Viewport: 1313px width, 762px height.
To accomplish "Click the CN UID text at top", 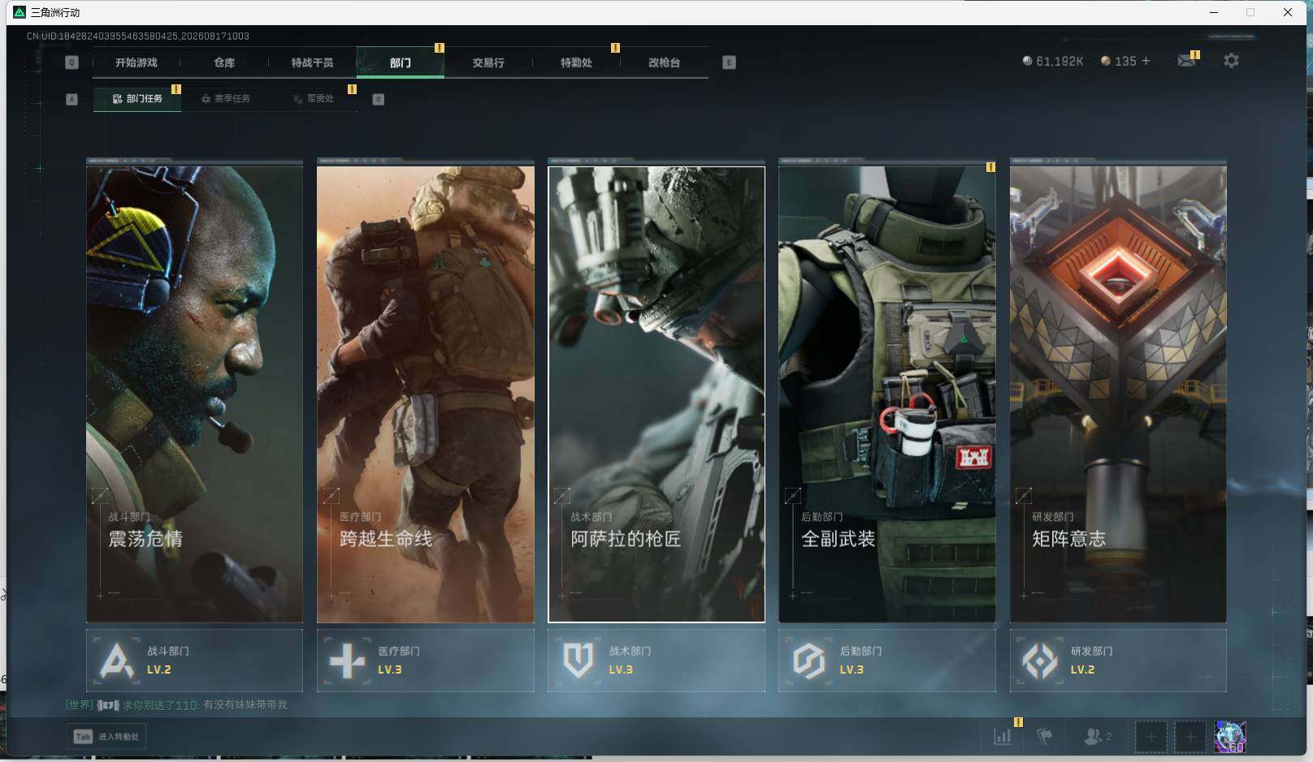I will pyautogui.click(x=137, y=37).
